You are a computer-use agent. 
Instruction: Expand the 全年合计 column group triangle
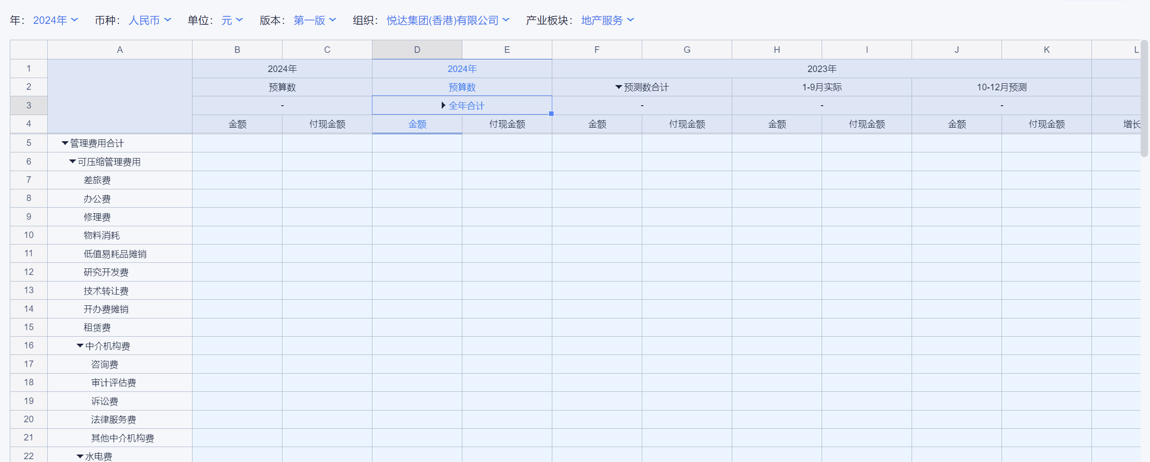point(443,106)
